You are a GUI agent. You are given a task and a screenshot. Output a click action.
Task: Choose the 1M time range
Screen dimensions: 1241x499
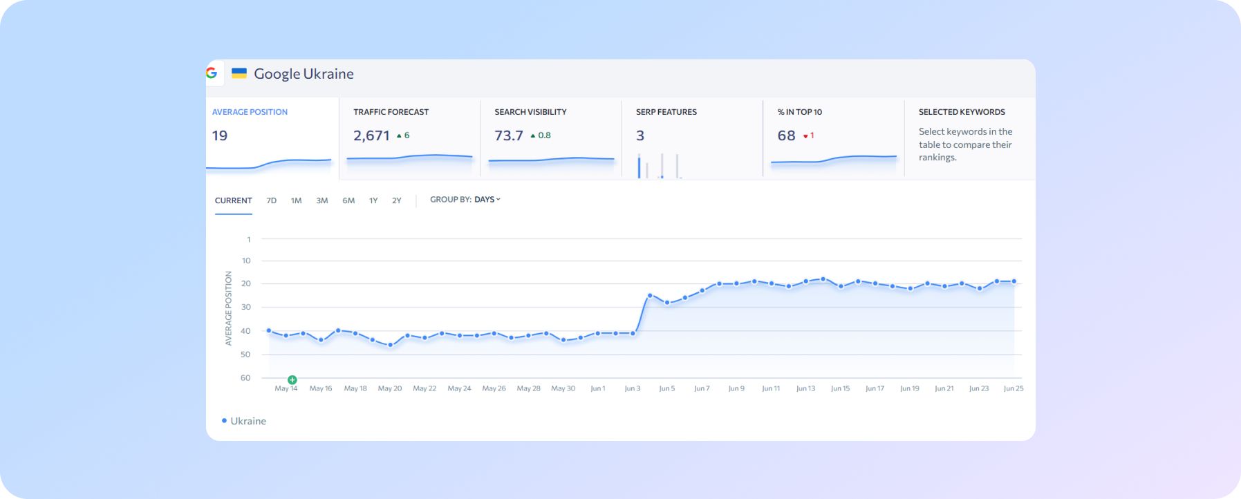tap(296, 200)
